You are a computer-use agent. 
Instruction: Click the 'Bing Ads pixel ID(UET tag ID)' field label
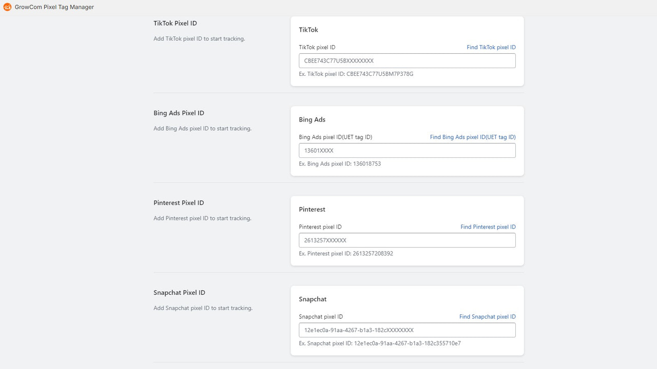point(336,137)
